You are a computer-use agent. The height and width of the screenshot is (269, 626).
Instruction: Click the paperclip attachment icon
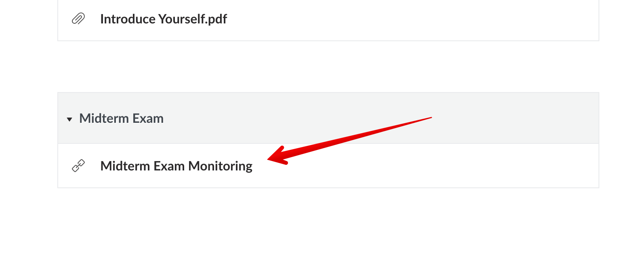tap(78, 19)
